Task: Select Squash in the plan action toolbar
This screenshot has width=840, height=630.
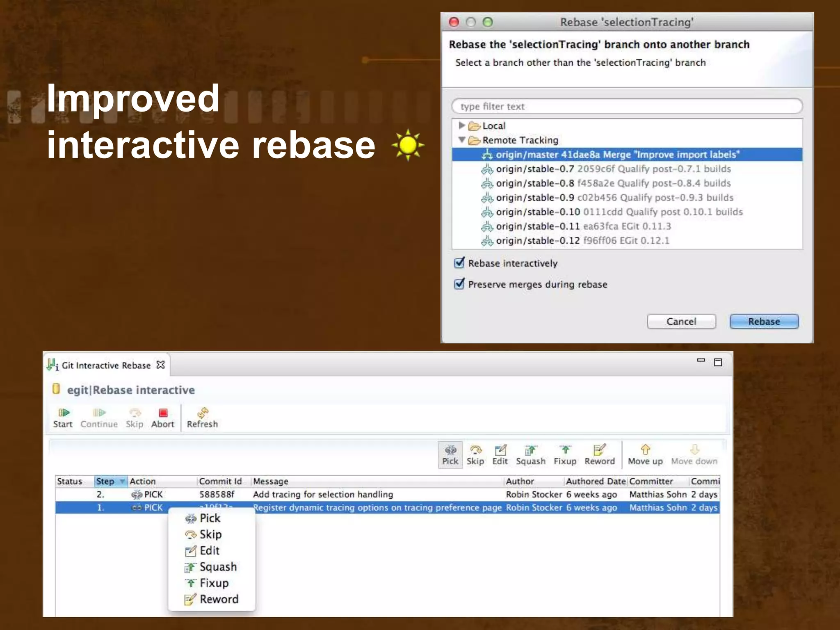Action: [531, 455]
